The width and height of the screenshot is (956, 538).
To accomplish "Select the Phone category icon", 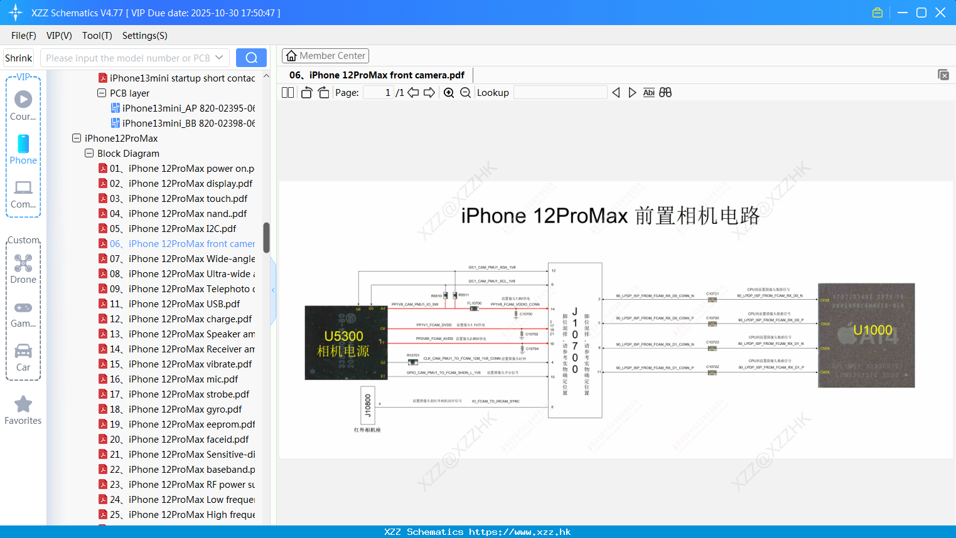I will 23,150.
